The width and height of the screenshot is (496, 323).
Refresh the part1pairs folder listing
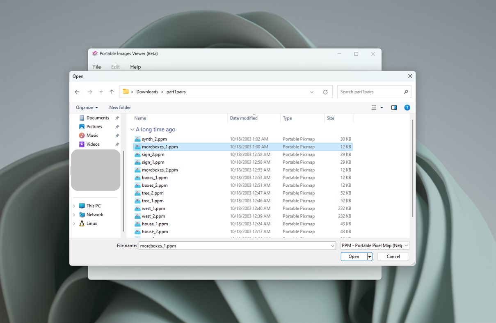tap(325, 92)
